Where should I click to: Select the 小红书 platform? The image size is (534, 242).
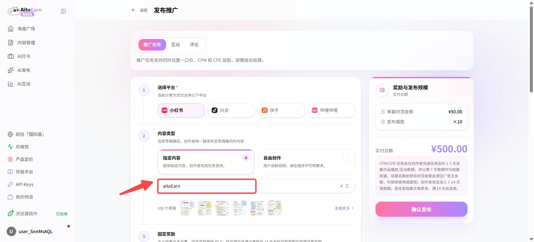coord(181,110)
